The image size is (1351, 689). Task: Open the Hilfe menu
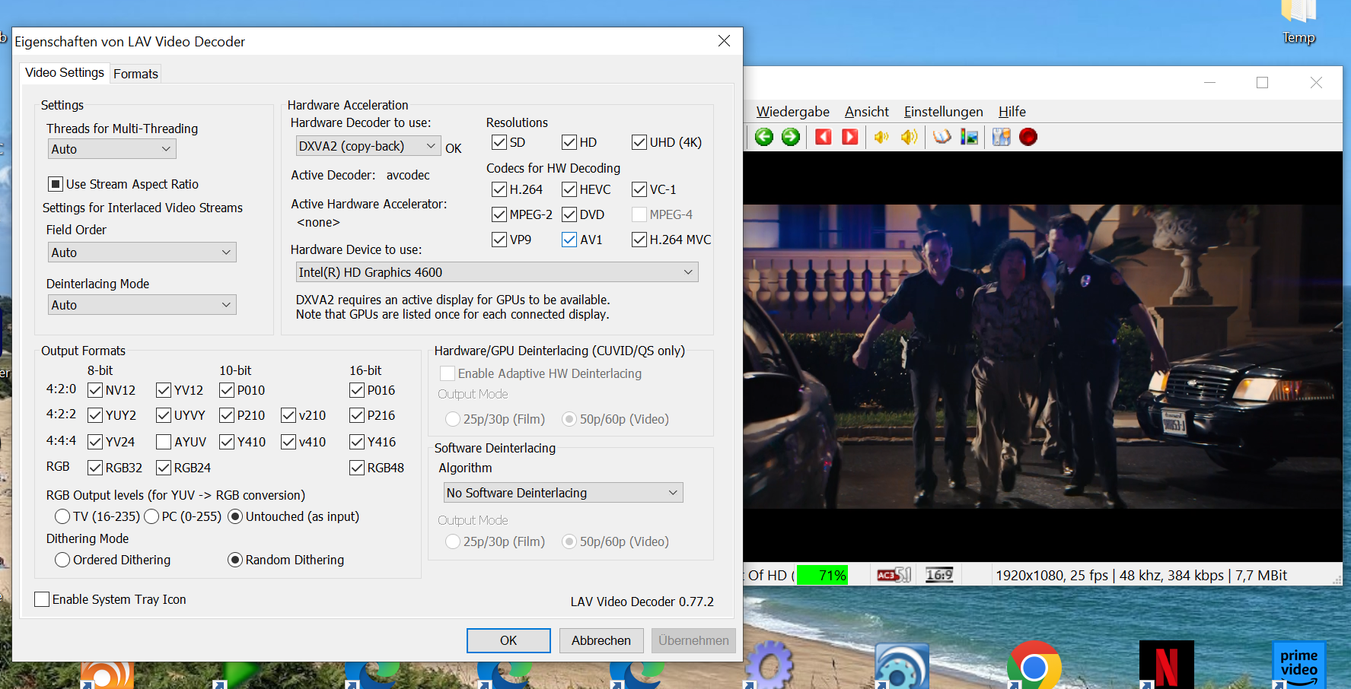click(1012, 112)
